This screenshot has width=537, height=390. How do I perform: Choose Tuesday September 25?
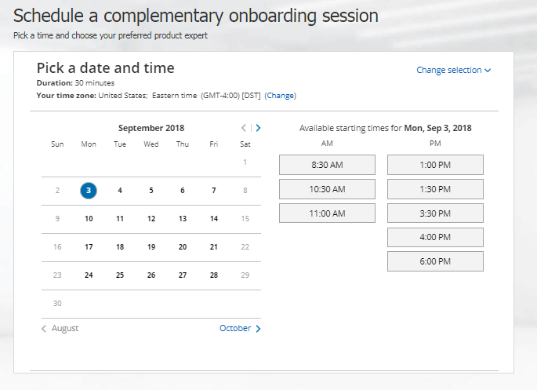point(120,275)
